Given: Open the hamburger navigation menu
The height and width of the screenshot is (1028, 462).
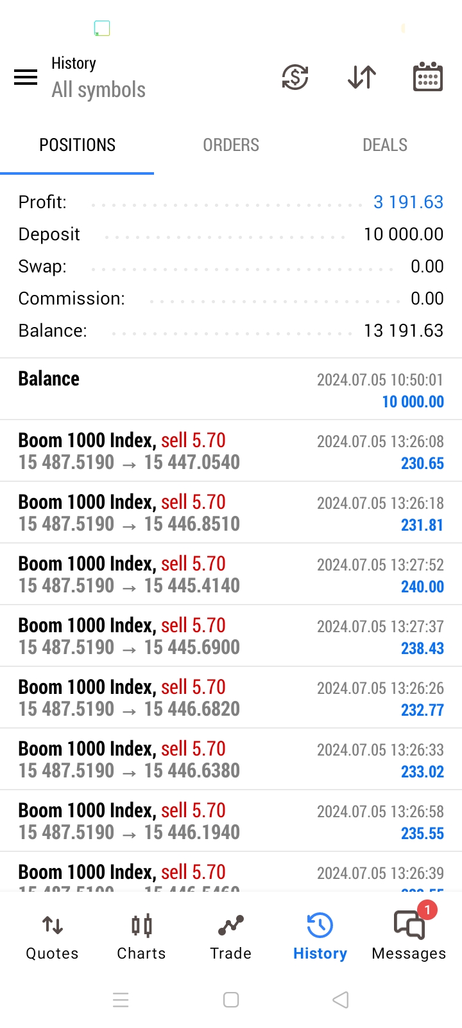Looking at the screenshot, I should [26, 78].
